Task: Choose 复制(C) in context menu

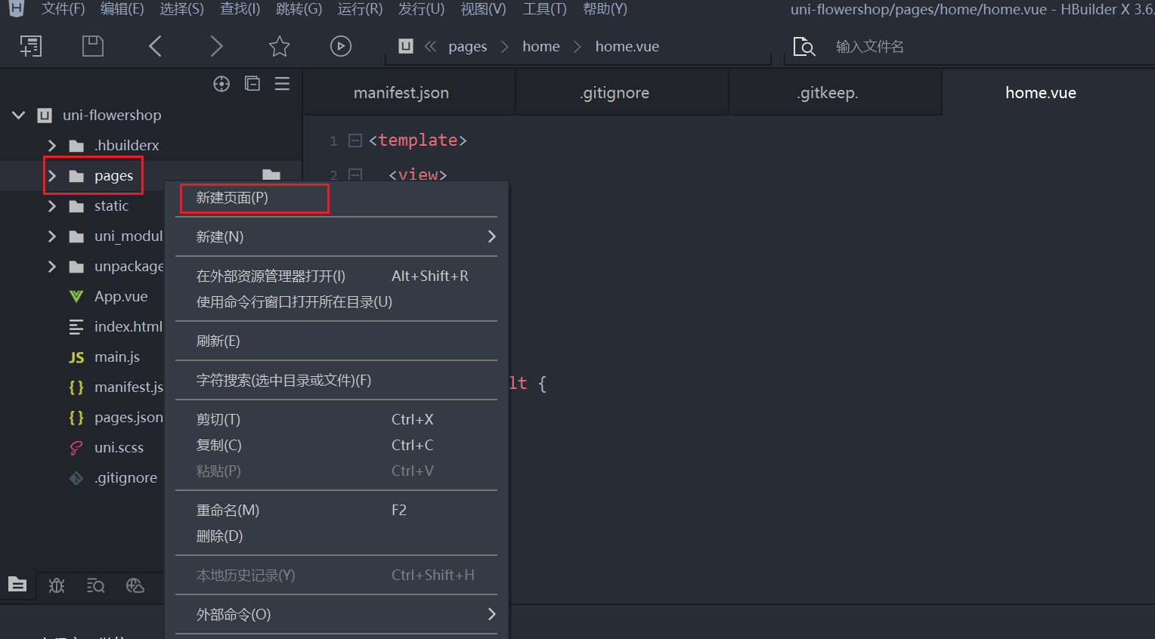Action: (336, 445)
